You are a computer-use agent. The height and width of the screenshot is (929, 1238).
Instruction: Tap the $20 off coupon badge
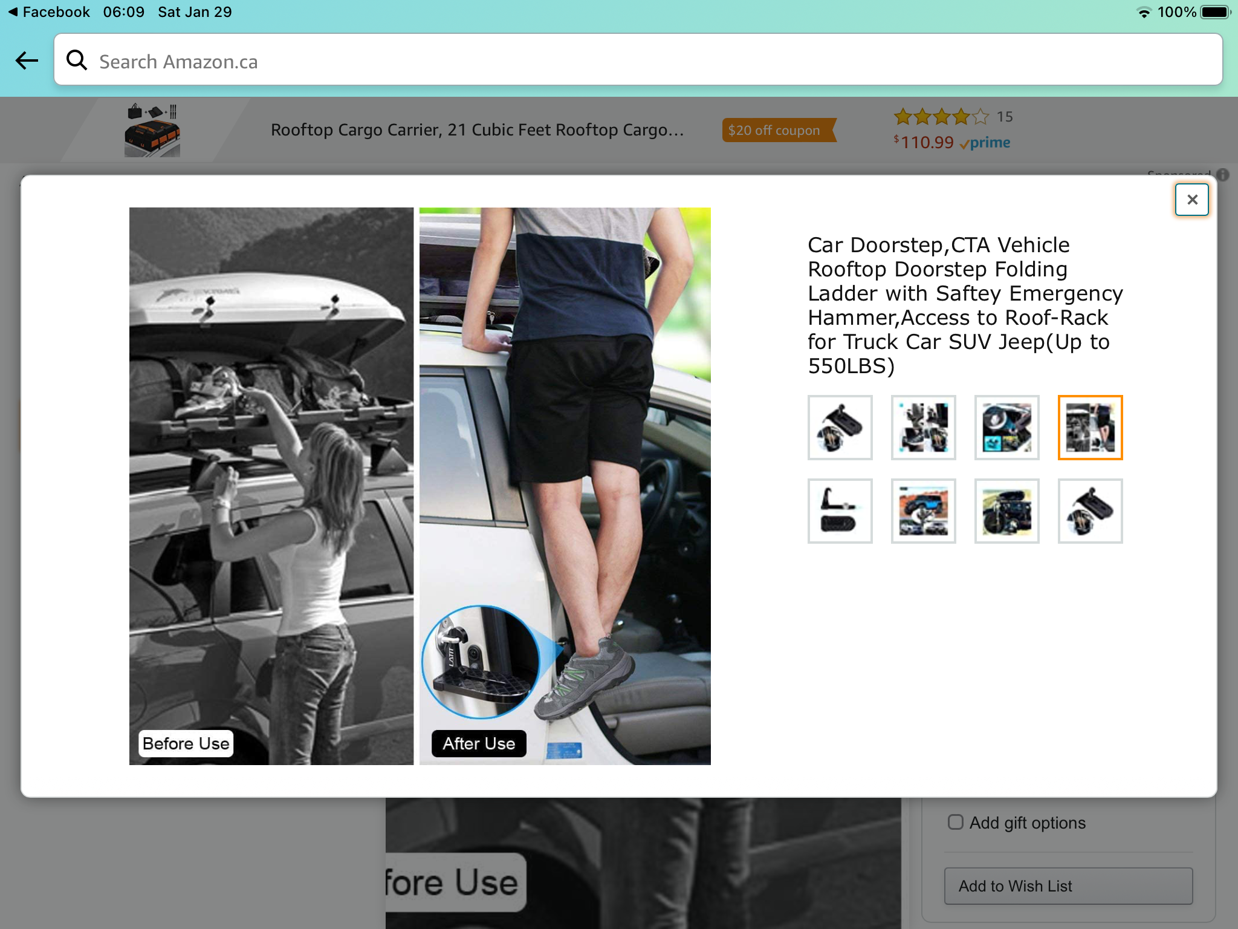point(777,130)
